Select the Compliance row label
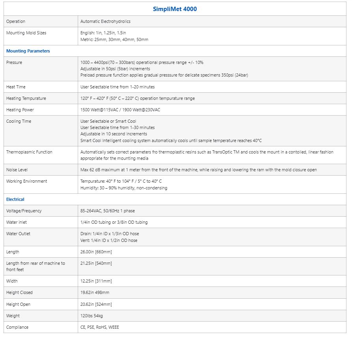The image size is (352, 337). (17, 328)
